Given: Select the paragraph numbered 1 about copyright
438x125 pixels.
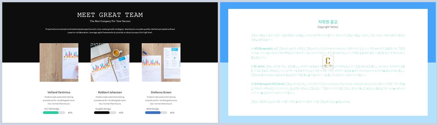Looking at the screenshot, I should [328, 53].
